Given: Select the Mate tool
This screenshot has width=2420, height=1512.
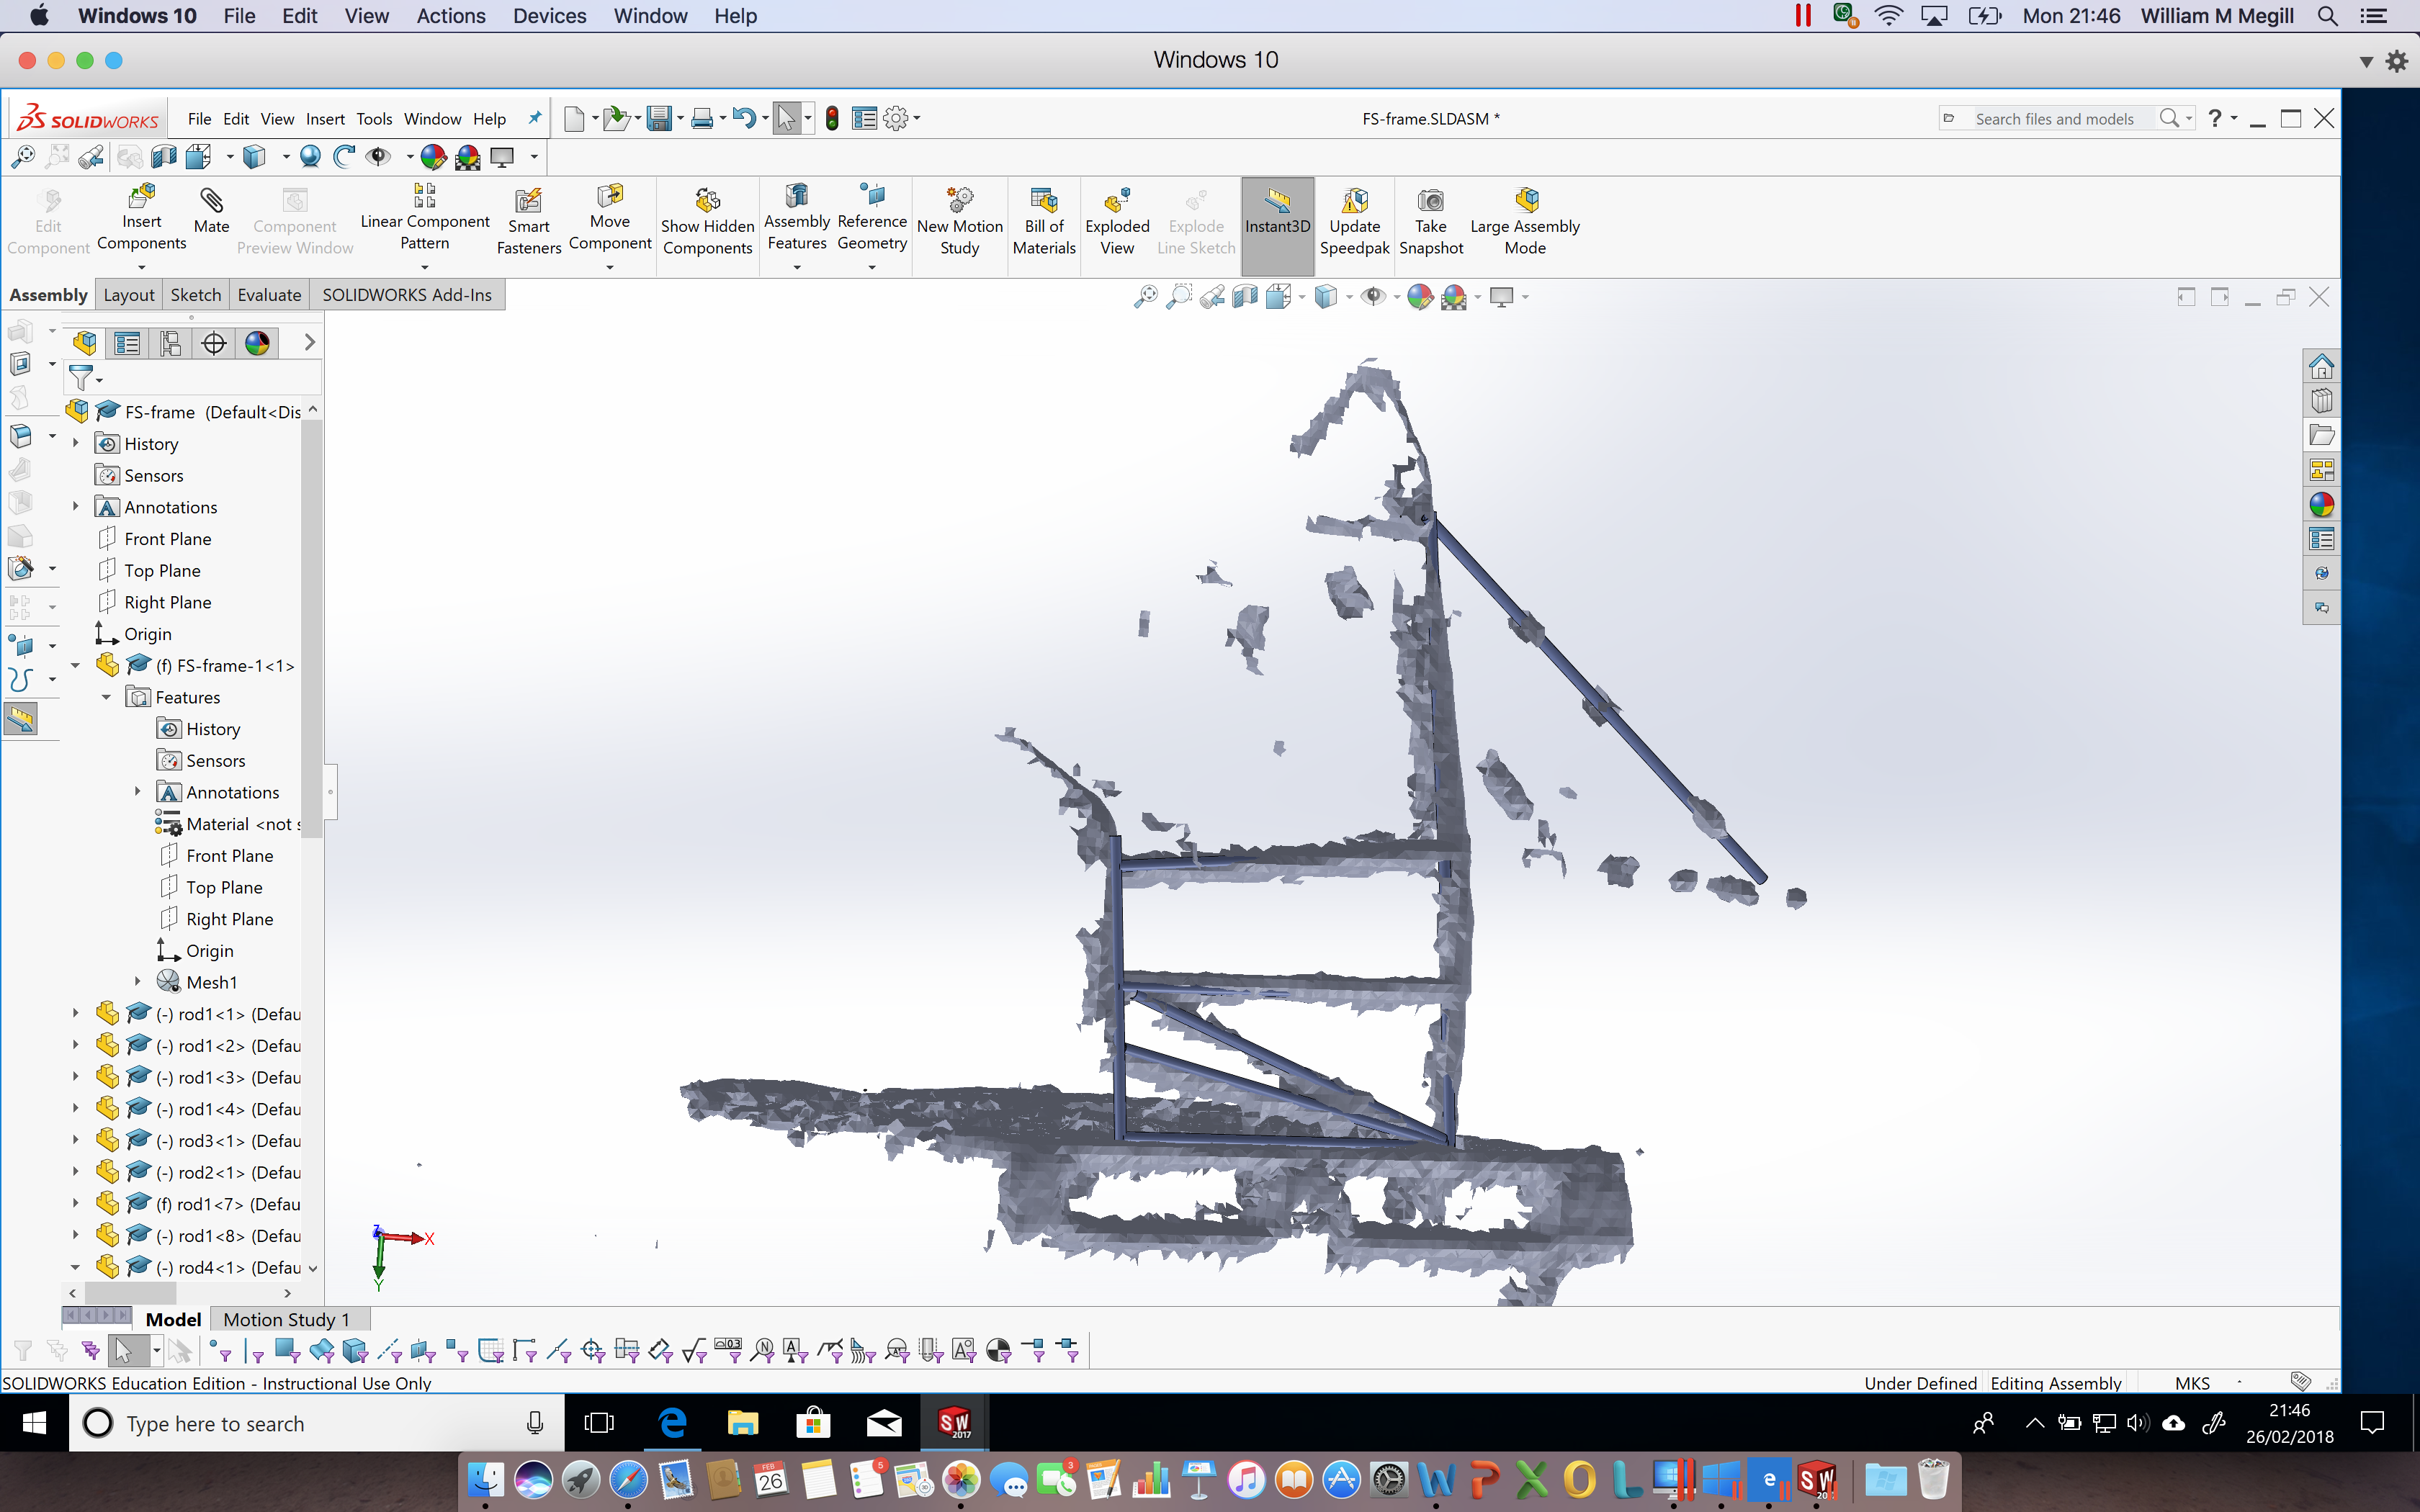Looking at the screenshot, I should (x=211, y=211).
